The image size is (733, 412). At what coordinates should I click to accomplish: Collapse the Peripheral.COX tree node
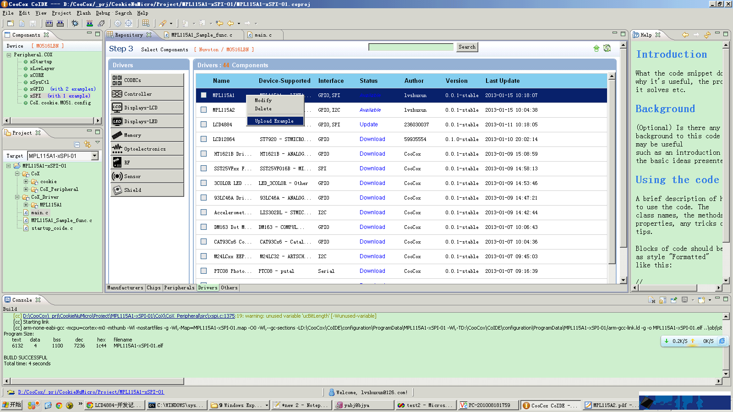pyautogui.click(x=9, y=54)
